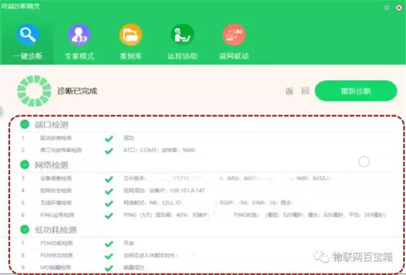Launch 远程协助 remote assistance icon
The width and height of the screenshot is (406, 275).
click(182, 35)
